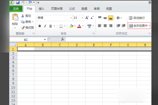Click into the formula bar
This screenshot has height=105, width=158.
point(108,39)
